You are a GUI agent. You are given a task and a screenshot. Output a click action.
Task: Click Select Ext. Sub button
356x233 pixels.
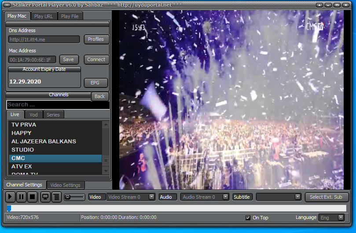[326, 197]
